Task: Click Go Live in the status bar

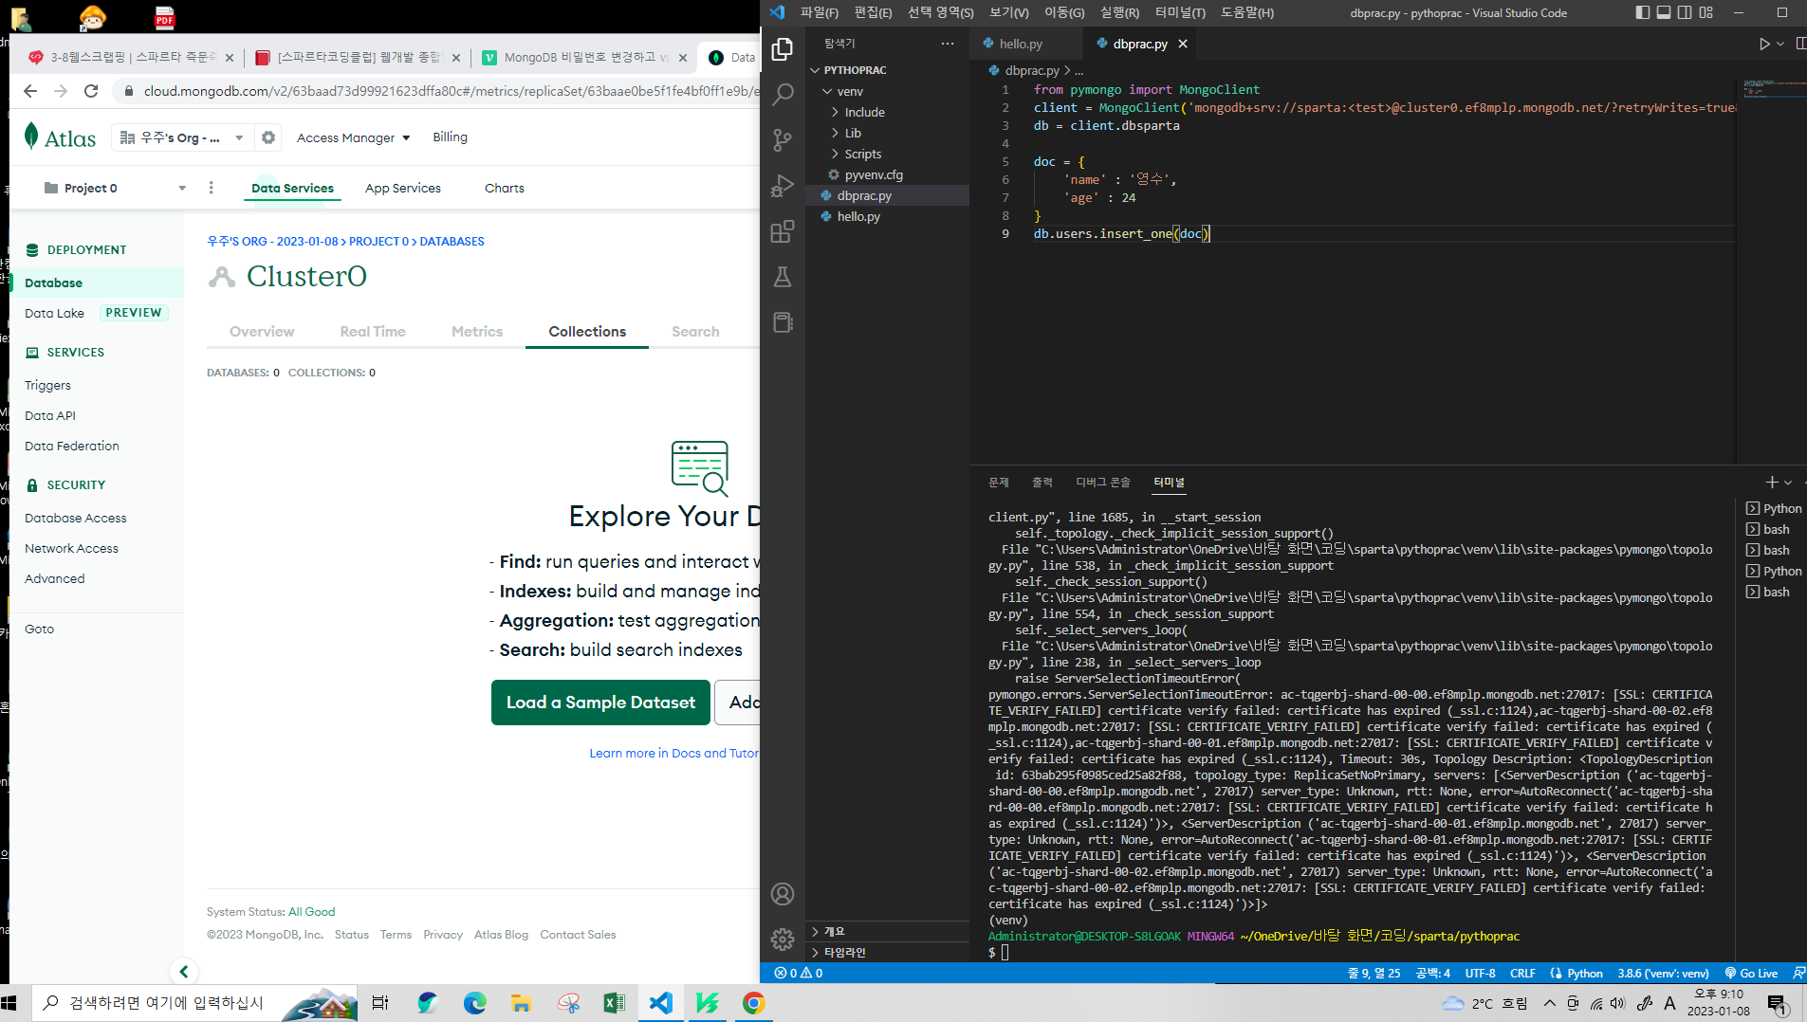Action: [1751, 973]
